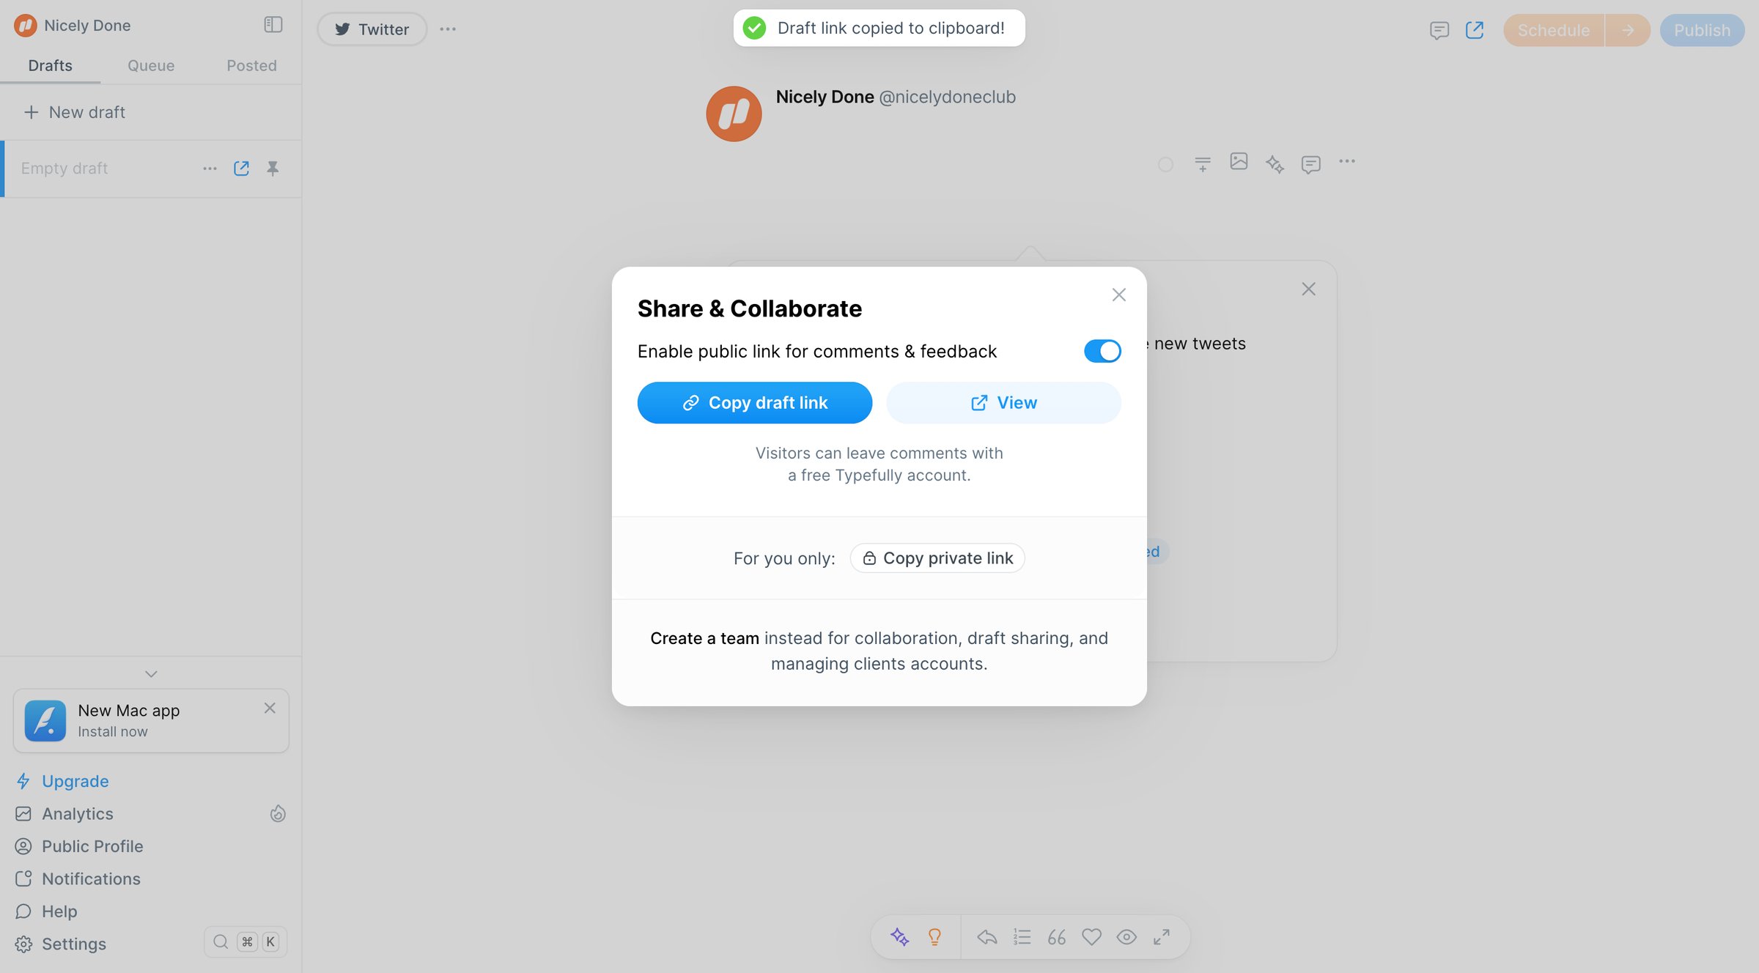Screen dimensions: 1759x973
Task: Close the panel behind the share dialog
Action: click(1308, 289)
